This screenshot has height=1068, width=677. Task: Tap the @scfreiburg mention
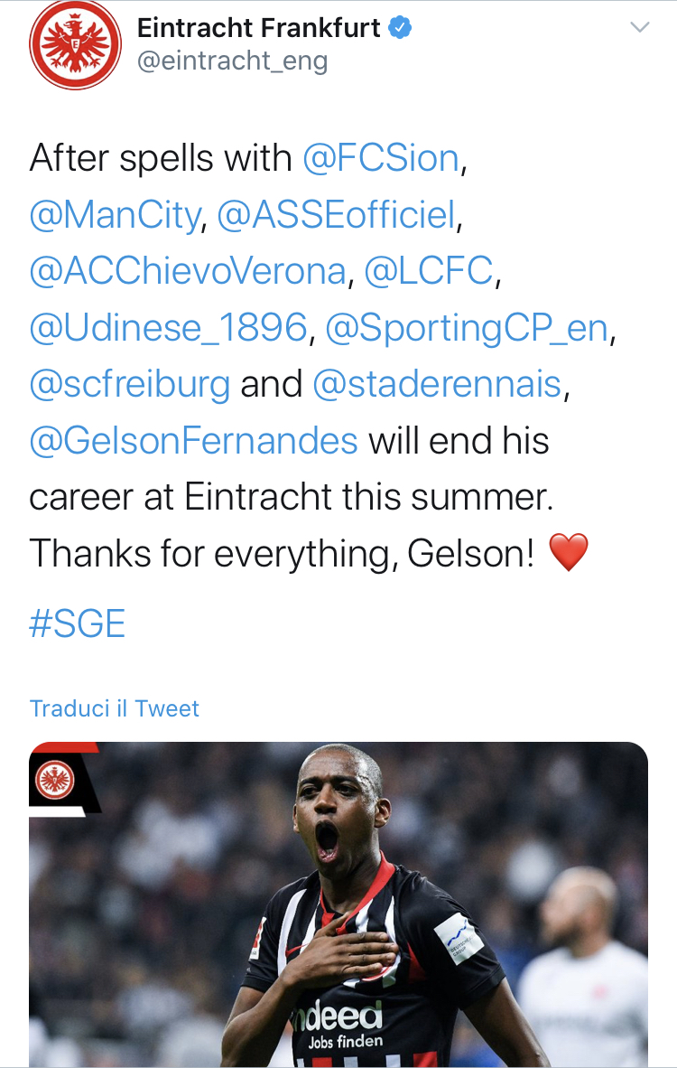click(130, 385)
